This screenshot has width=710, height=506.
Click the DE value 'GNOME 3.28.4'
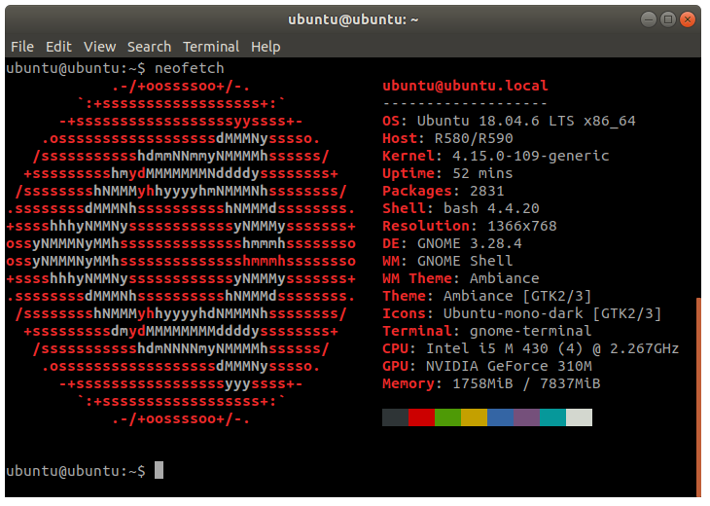coord(470,243)
